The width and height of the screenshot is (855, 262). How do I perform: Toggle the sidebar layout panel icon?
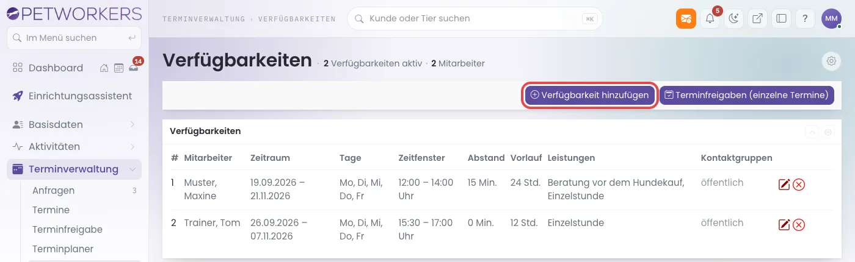point(781,18)
